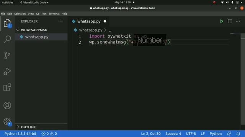Open the Edit menu

pos(10,14)
